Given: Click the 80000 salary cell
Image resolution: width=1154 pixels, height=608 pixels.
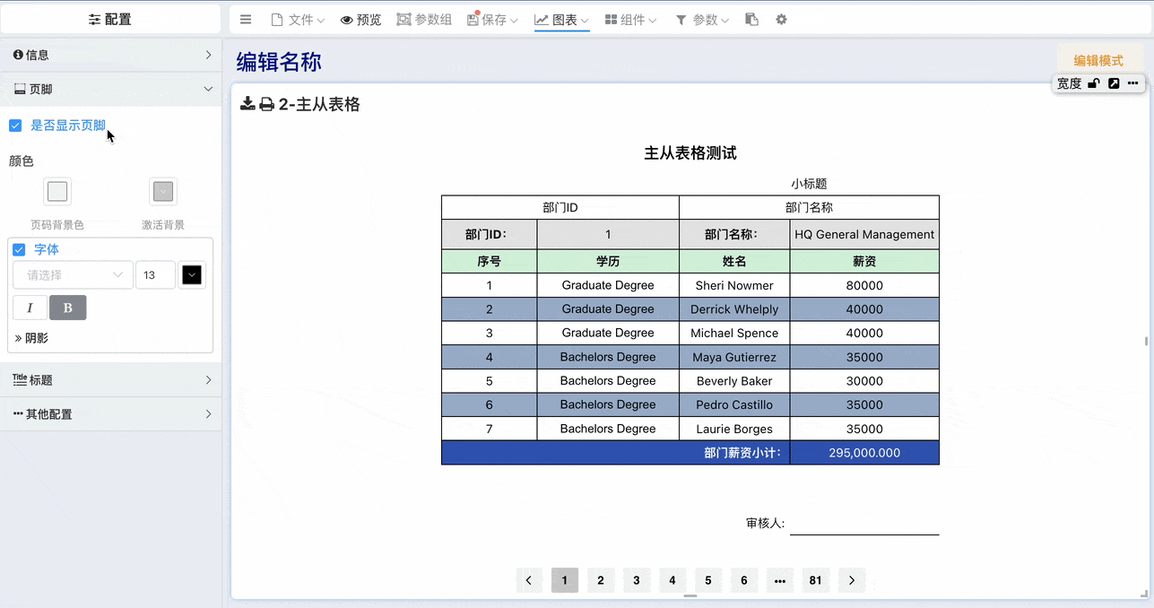Looking at the screenshot, I should tap(864, 285).
